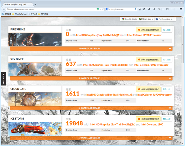Click Sky Diver score 637
The width and height of the screenshot is (185, 146).
(x=71, y=64)
